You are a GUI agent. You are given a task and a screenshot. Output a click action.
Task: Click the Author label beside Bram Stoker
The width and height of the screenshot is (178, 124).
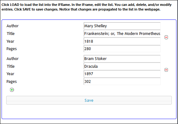tap(12, 58)
